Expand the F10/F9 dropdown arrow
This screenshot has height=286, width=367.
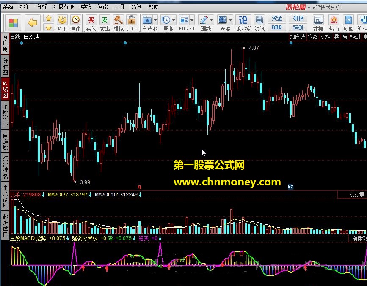coord(192,20)
